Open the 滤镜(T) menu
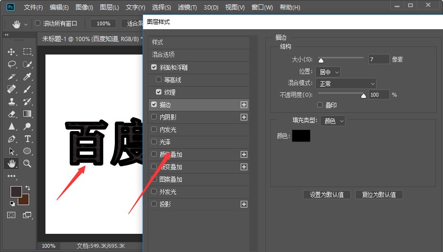 (x=188, y=7)
